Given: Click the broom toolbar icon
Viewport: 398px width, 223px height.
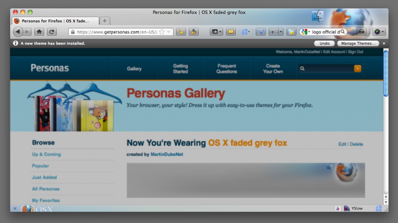Looking at the screenshot, I should coord(181,32).
